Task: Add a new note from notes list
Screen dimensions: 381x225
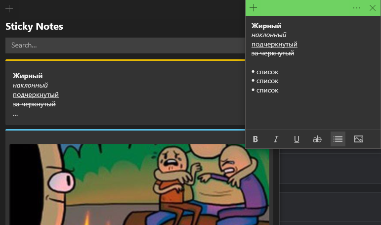Action: point(9,9)
